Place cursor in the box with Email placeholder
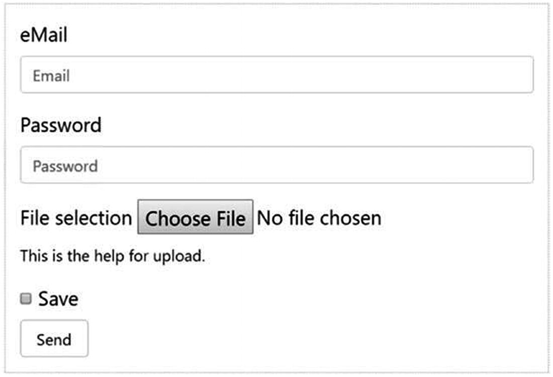This screenshot has width=553, height=377. pos(276,75)
